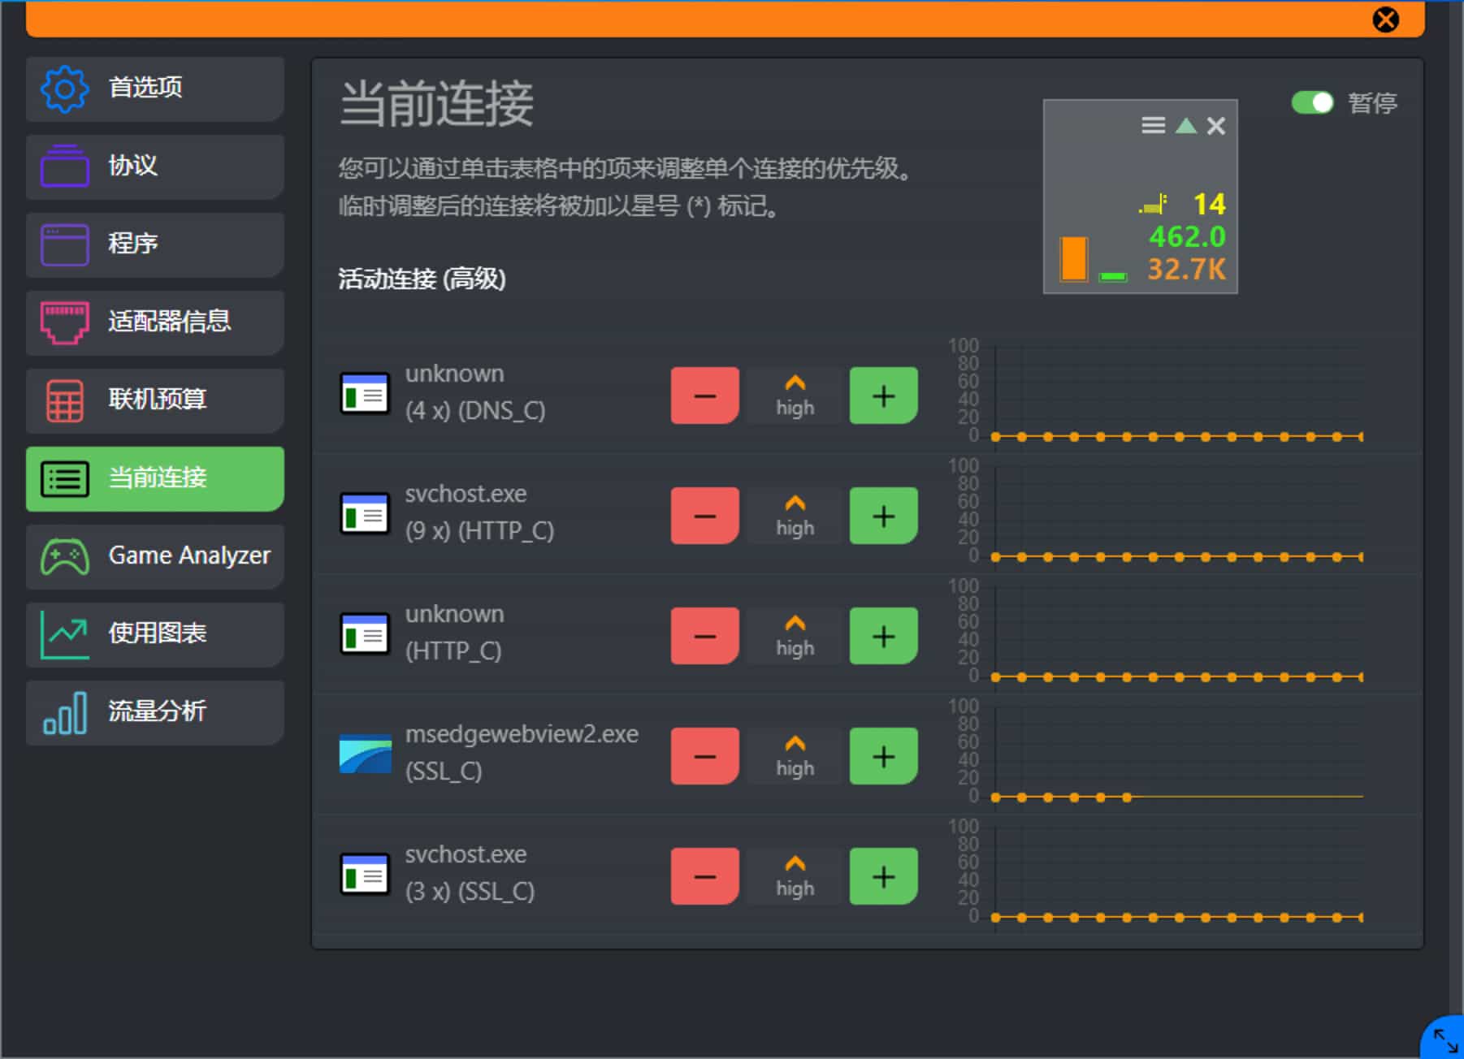Open the 首选项 preferences panel
The image size is (1464, 1059).
pos(154,89)
